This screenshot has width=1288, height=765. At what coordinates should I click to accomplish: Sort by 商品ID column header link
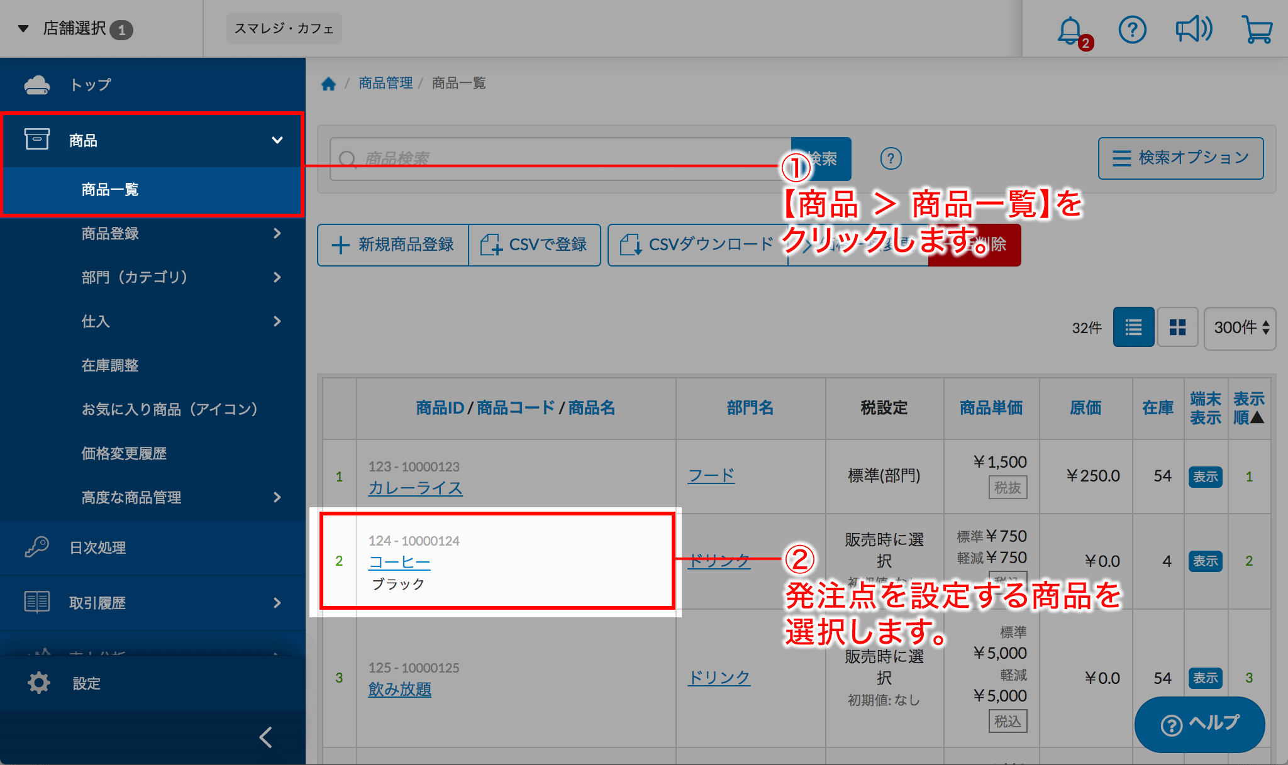[x=440, y=408]
